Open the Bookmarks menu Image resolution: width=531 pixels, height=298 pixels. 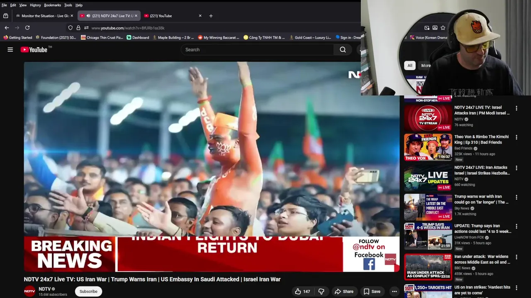[52, 5]
